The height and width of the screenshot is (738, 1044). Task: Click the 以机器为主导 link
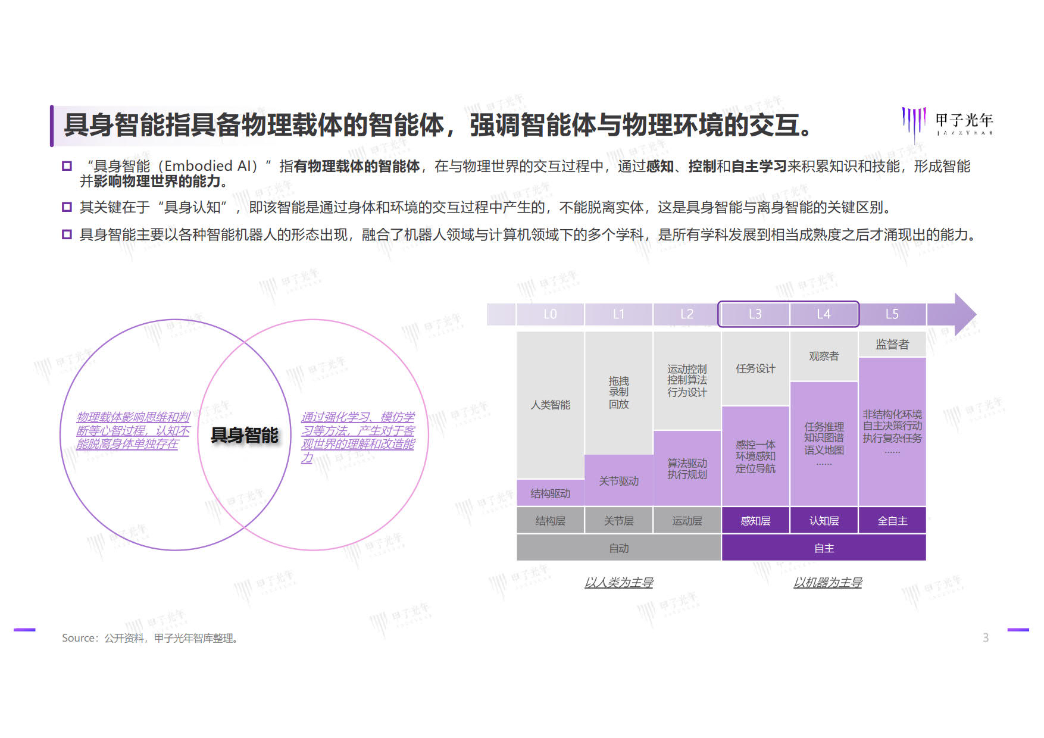coord(827,583)
